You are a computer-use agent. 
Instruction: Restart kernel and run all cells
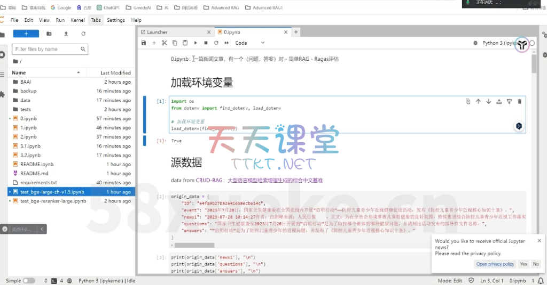click(227, 43)
